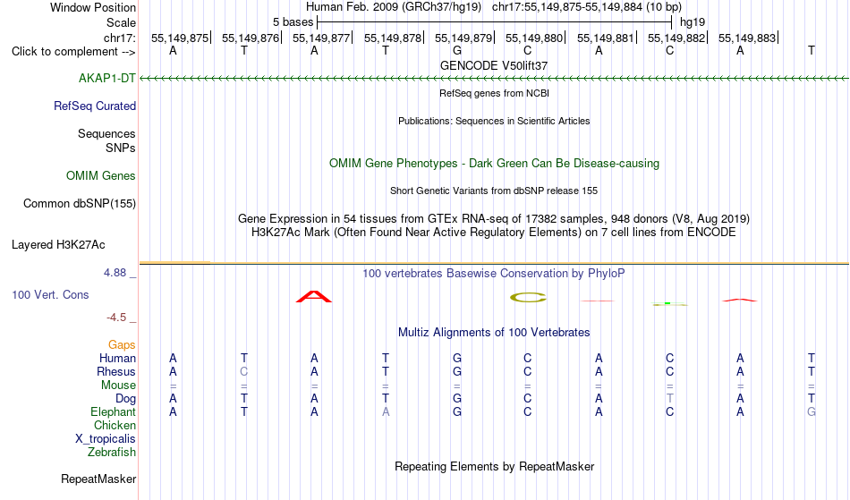Click the GTEx Gene Expression track title
This screenshot has width=850, height=500.
click(494, 219)
